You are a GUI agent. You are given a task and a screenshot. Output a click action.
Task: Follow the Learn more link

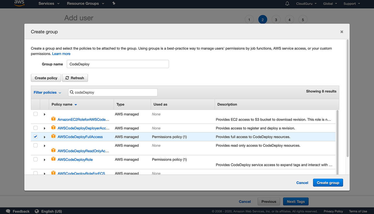click(x=61, y=54)
